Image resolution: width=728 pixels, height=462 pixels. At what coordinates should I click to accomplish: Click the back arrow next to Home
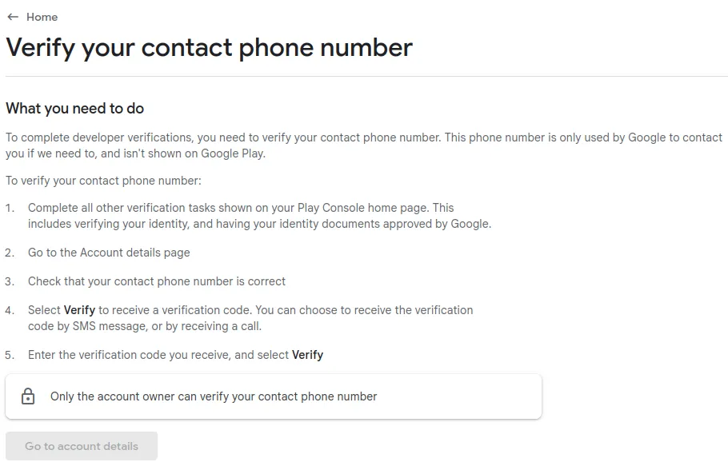(x=10, y=17)
